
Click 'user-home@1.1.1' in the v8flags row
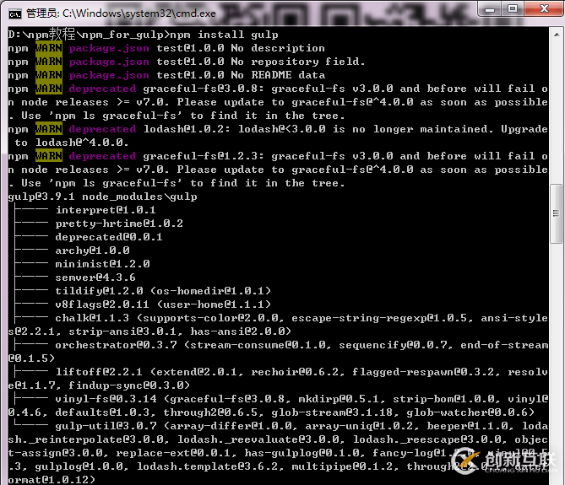tap(214, 304)
